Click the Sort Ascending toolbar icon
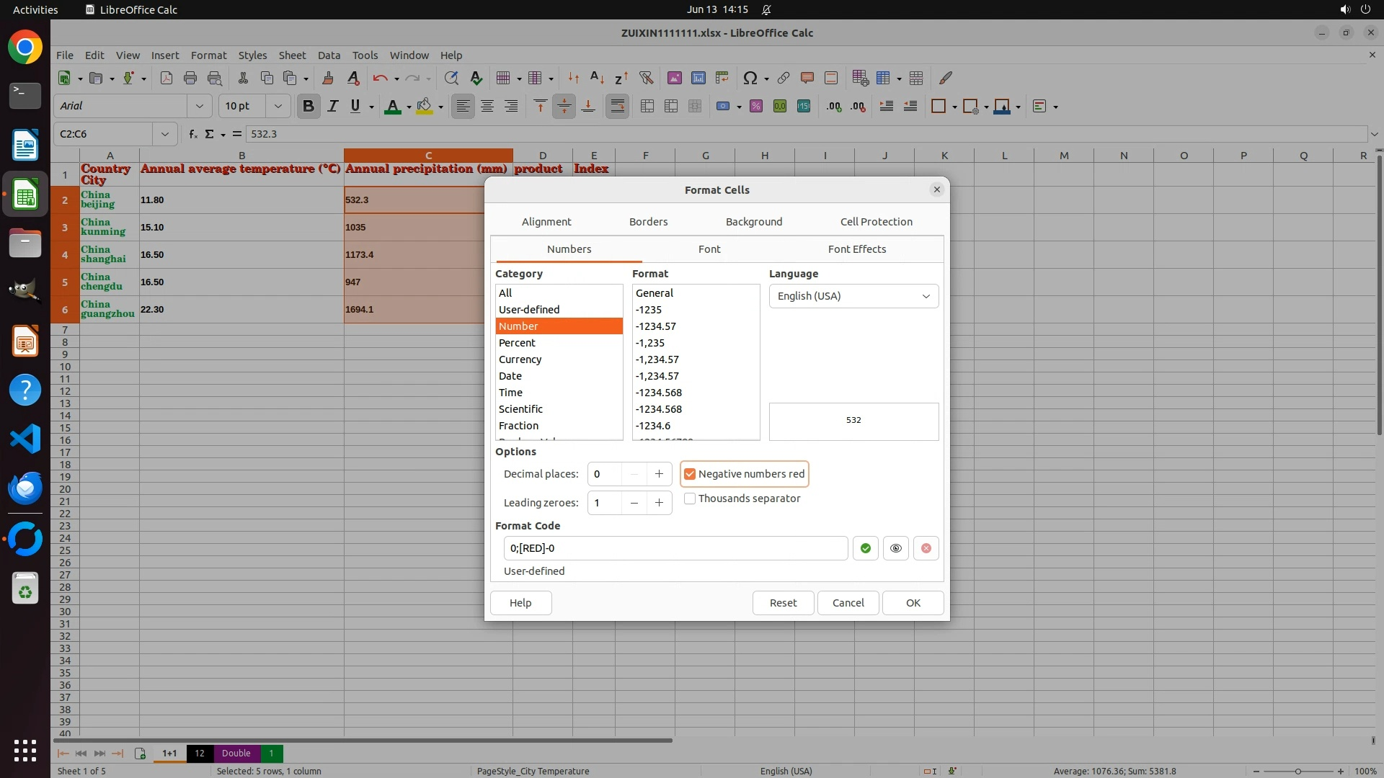The height and width of the screenshot is (778, 1384). pos(597,78)
